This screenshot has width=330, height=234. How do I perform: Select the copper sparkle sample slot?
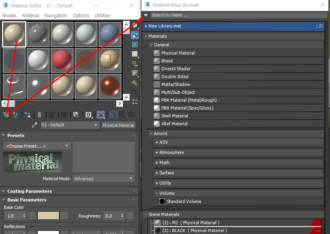coord(110,86)
